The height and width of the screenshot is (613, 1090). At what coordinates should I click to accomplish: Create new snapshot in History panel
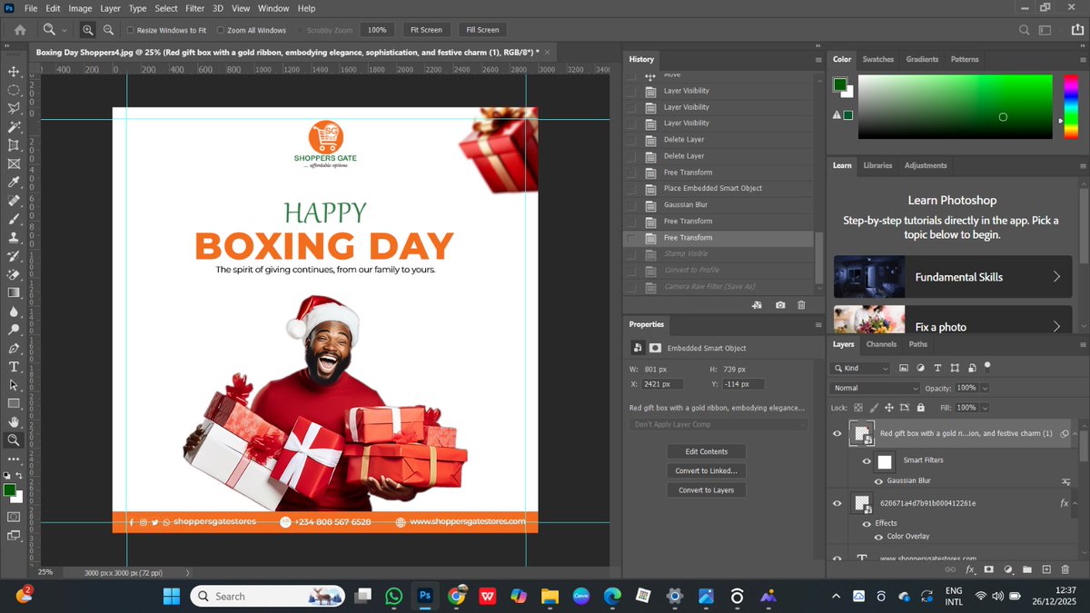tap(780, 306)
